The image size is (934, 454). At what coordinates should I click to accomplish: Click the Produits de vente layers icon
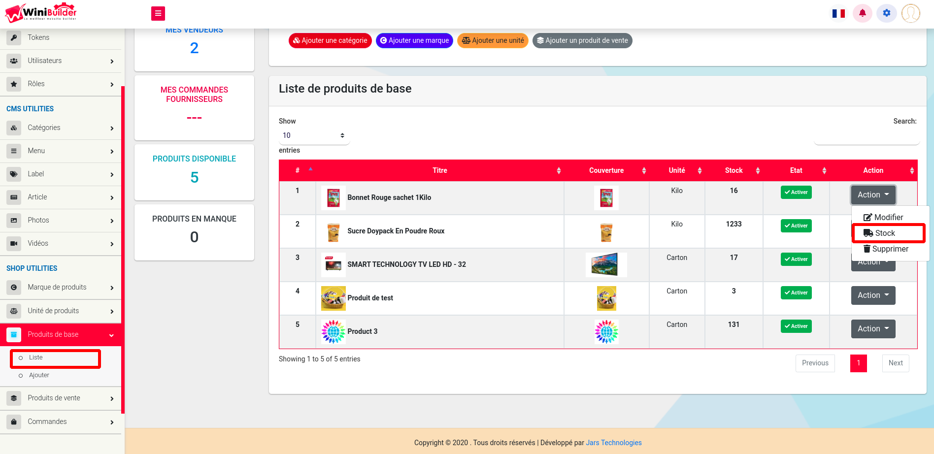[x=14, y=398]
